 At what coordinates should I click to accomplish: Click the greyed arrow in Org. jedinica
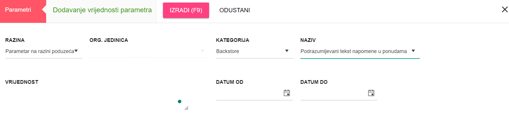(203, 51)
